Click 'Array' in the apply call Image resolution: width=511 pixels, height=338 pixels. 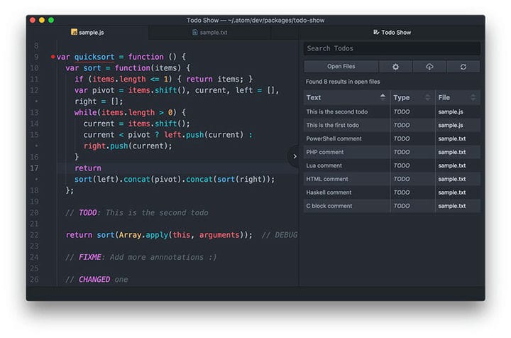[130, 235]
